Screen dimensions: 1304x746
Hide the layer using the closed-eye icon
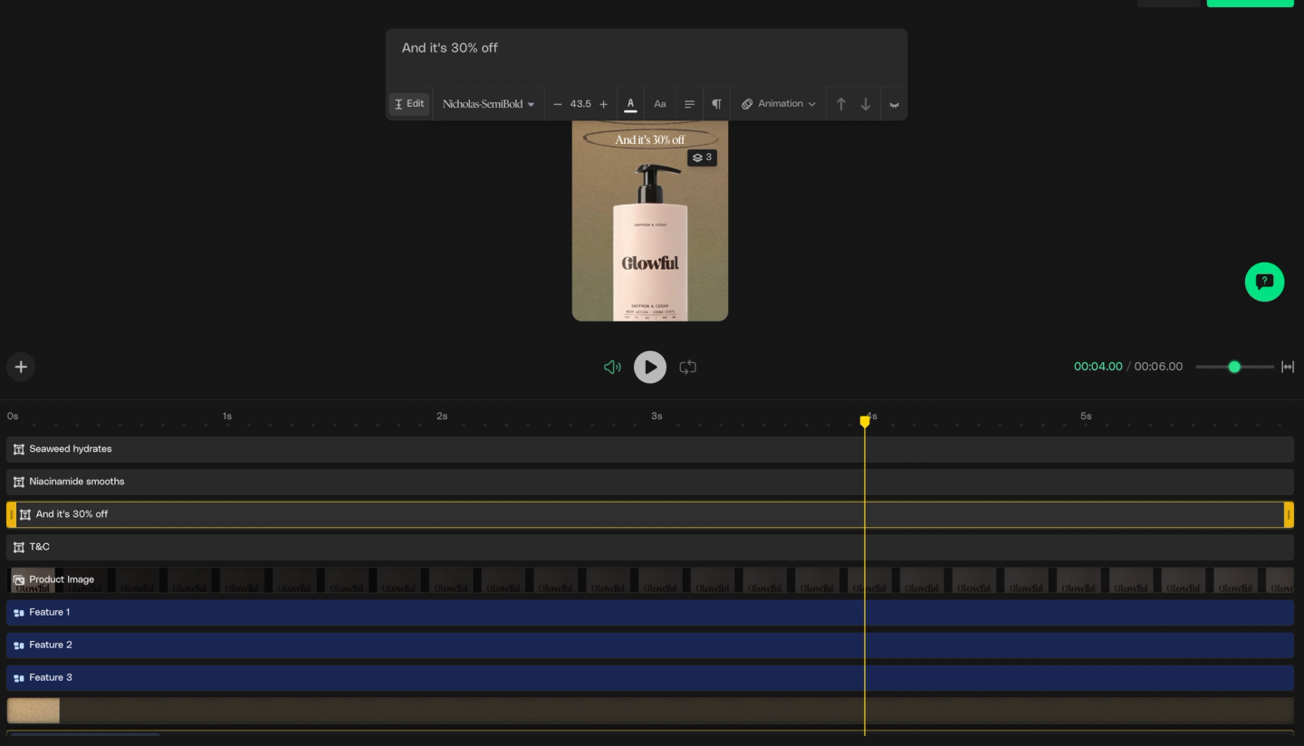point(894,105)
